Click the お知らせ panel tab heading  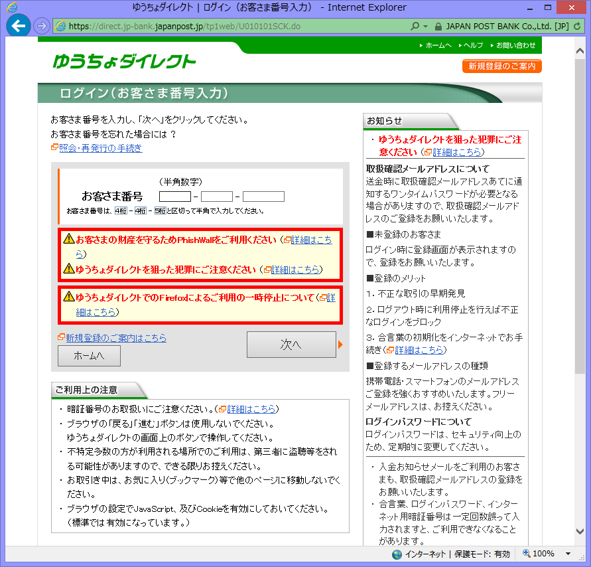(x=411, y=121)
